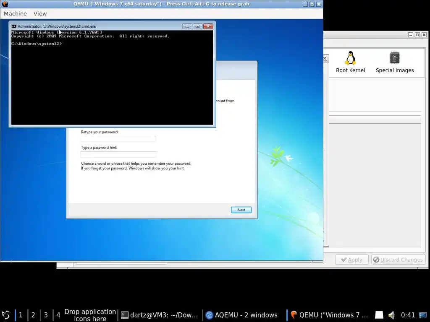This screenshot has height=322, width=430.
Task: Click the password hint input field
Action: coord(118,154)
